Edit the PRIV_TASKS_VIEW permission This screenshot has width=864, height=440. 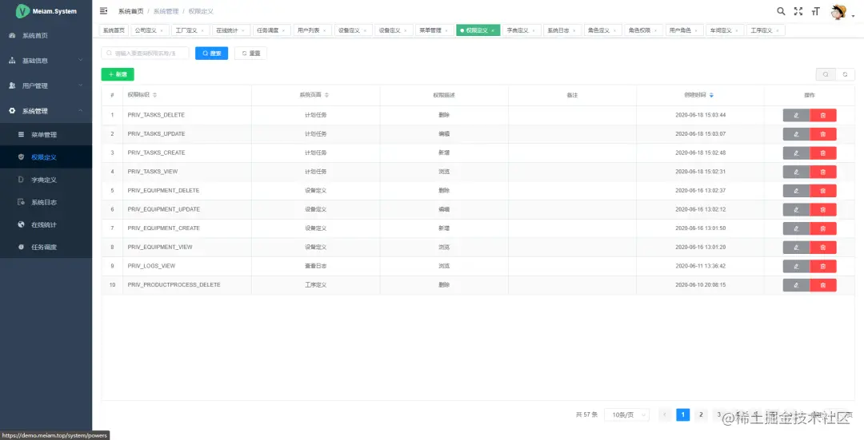tap(796, 172)
